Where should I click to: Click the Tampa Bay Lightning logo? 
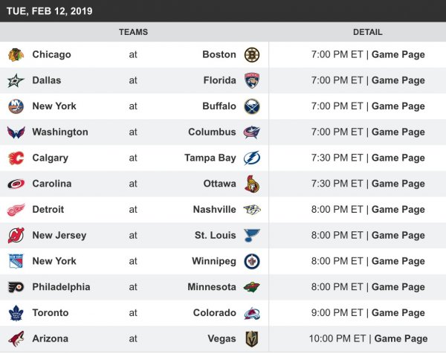pos(252,158)
